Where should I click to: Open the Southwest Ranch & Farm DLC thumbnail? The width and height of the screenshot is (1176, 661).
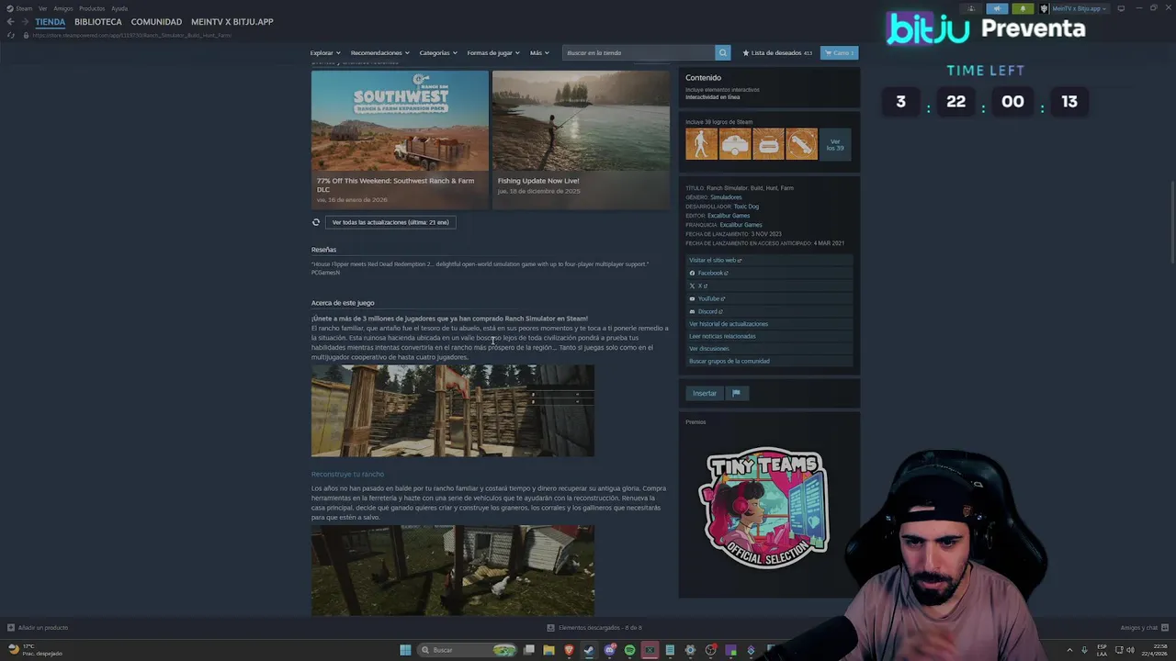point(400,121)
